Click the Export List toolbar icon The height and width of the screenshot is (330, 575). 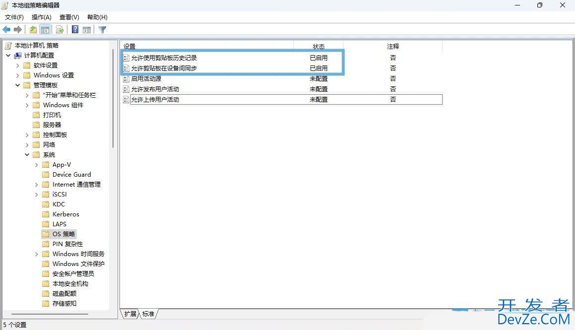pyautogui.click(x=60, y=30)
